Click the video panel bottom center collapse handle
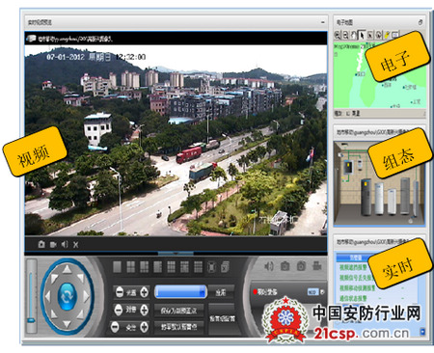Viewport: 434px width, 353px height. click(x=176, y=254)
